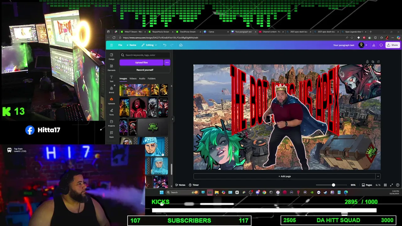Click the Record yourself button

click(x=145, y=70)
